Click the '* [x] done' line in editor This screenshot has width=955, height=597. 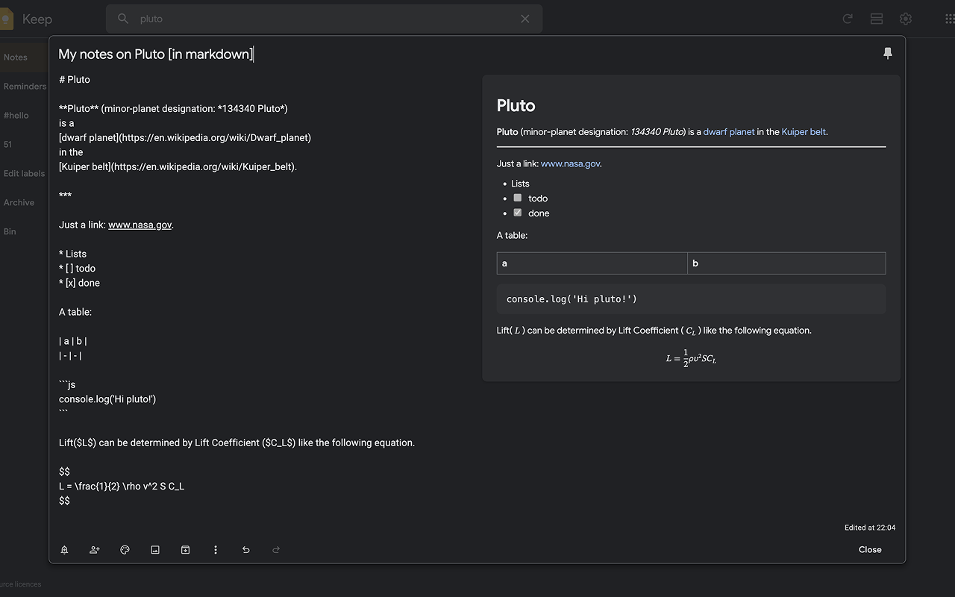(x=79, y=283)
